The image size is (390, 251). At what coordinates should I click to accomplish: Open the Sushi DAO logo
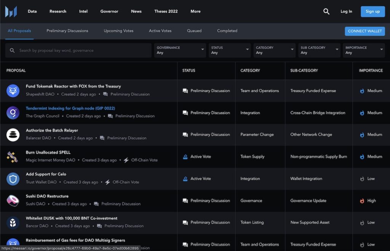pyautogui.click(x=13, y=200)
